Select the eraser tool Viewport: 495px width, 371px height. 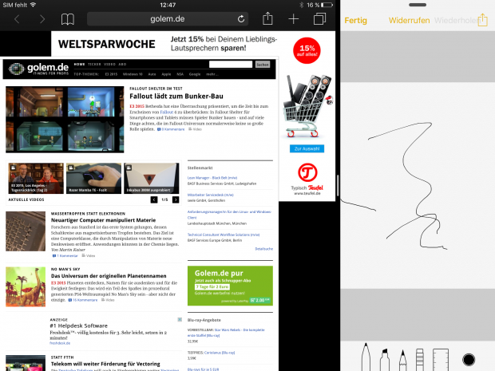[x=419, y=360]
